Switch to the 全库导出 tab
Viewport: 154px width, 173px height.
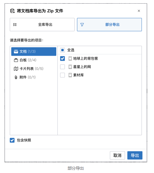coord(42,25)
